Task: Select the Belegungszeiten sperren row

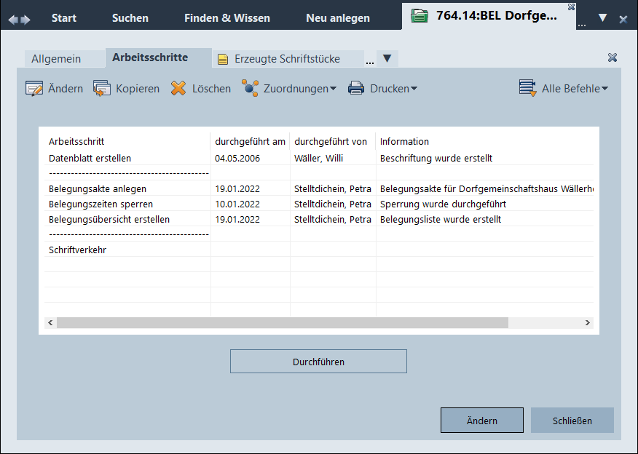Action: (x=101, y=204)
